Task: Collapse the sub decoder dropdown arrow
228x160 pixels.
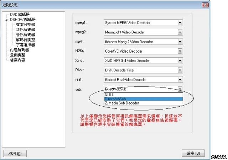Action: [x=180, y=89]
